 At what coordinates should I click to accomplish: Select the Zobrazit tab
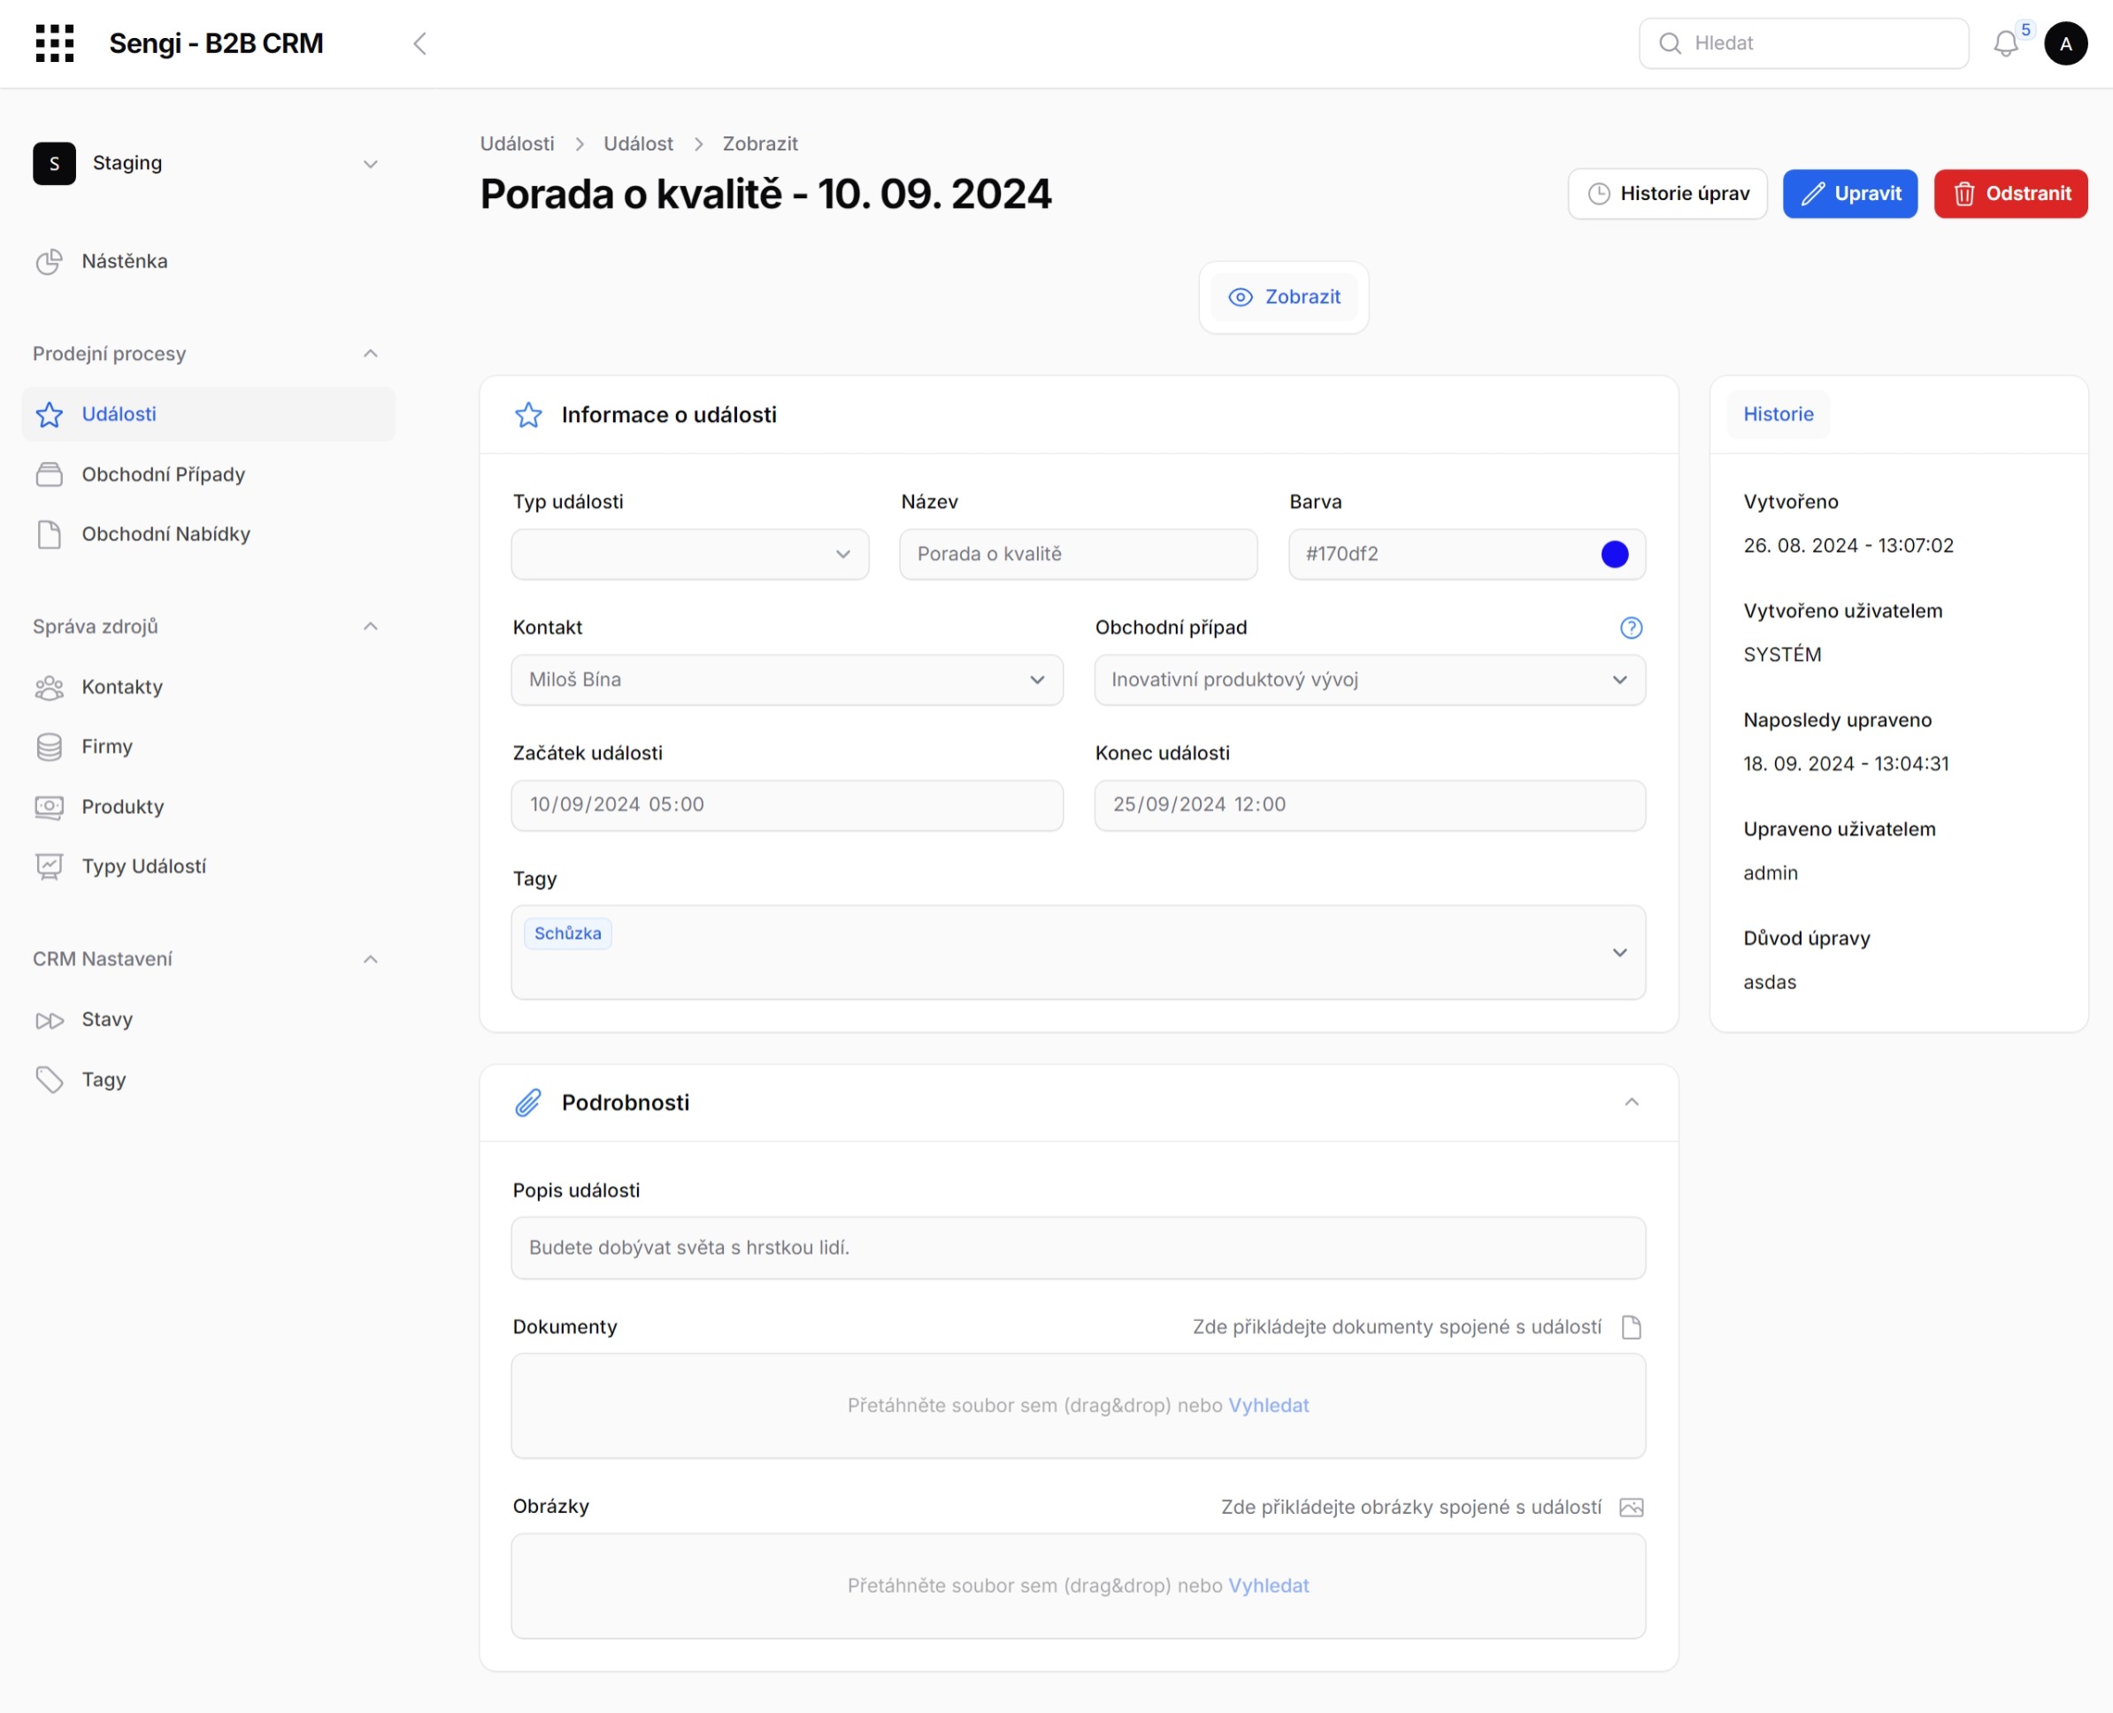1283,297
